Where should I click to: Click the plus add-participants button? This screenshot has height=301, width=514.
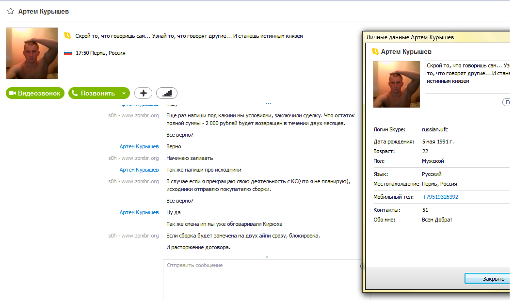(x=143, y=94)
